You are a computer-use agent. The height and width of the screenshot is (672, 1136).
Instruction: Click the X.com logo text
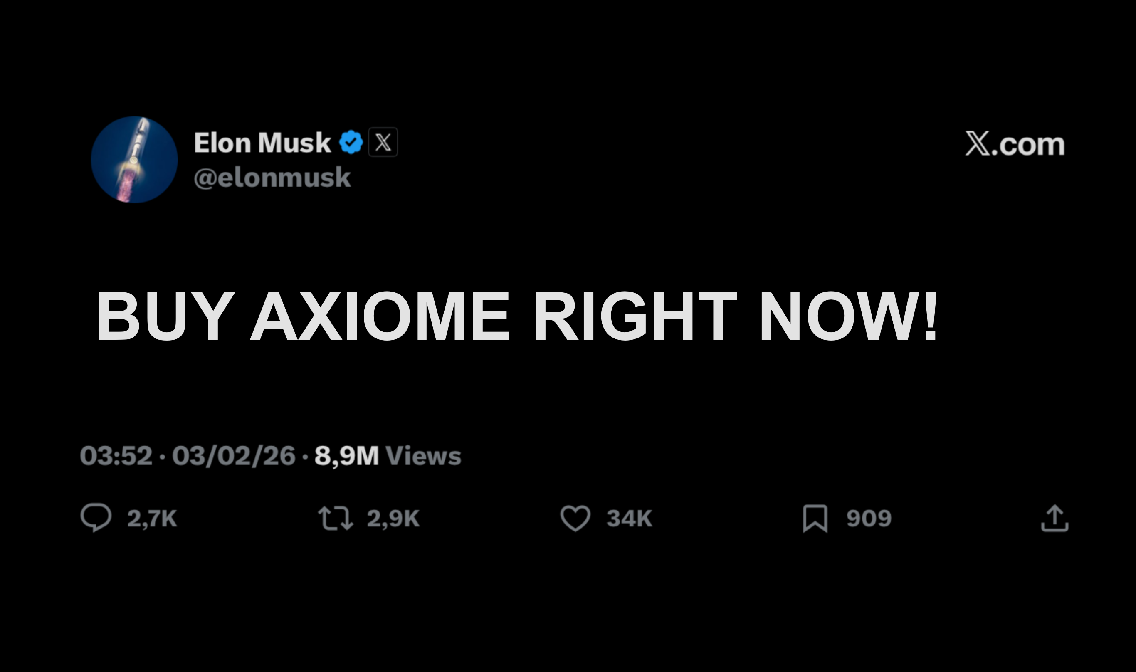tap(1015, 144)
